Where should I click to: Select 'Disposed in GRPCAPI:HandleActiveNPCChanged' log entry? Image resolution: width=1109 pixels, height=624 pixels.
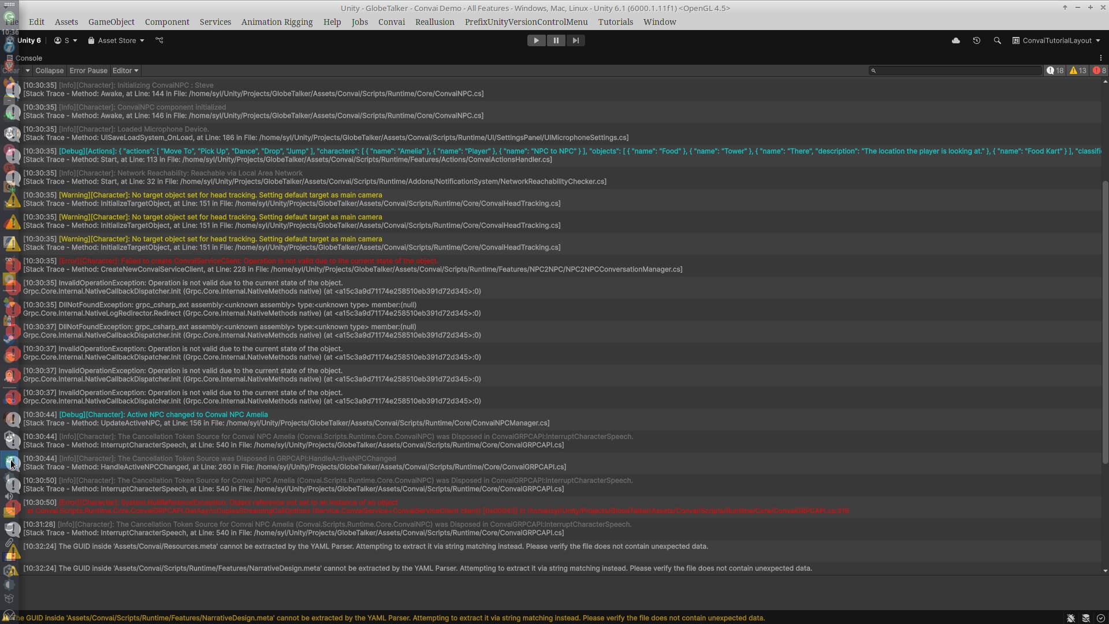point(550,463)
